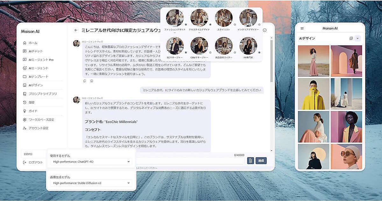Open the 使用するモデル dropdown
The width and height of the screenshot is (382, 201).
pyautogui.click(x=91, y=162)
